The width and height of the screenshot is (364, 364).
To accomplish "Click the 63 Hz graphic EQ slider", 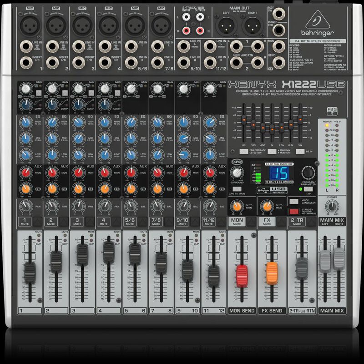I will click(244, 120).
